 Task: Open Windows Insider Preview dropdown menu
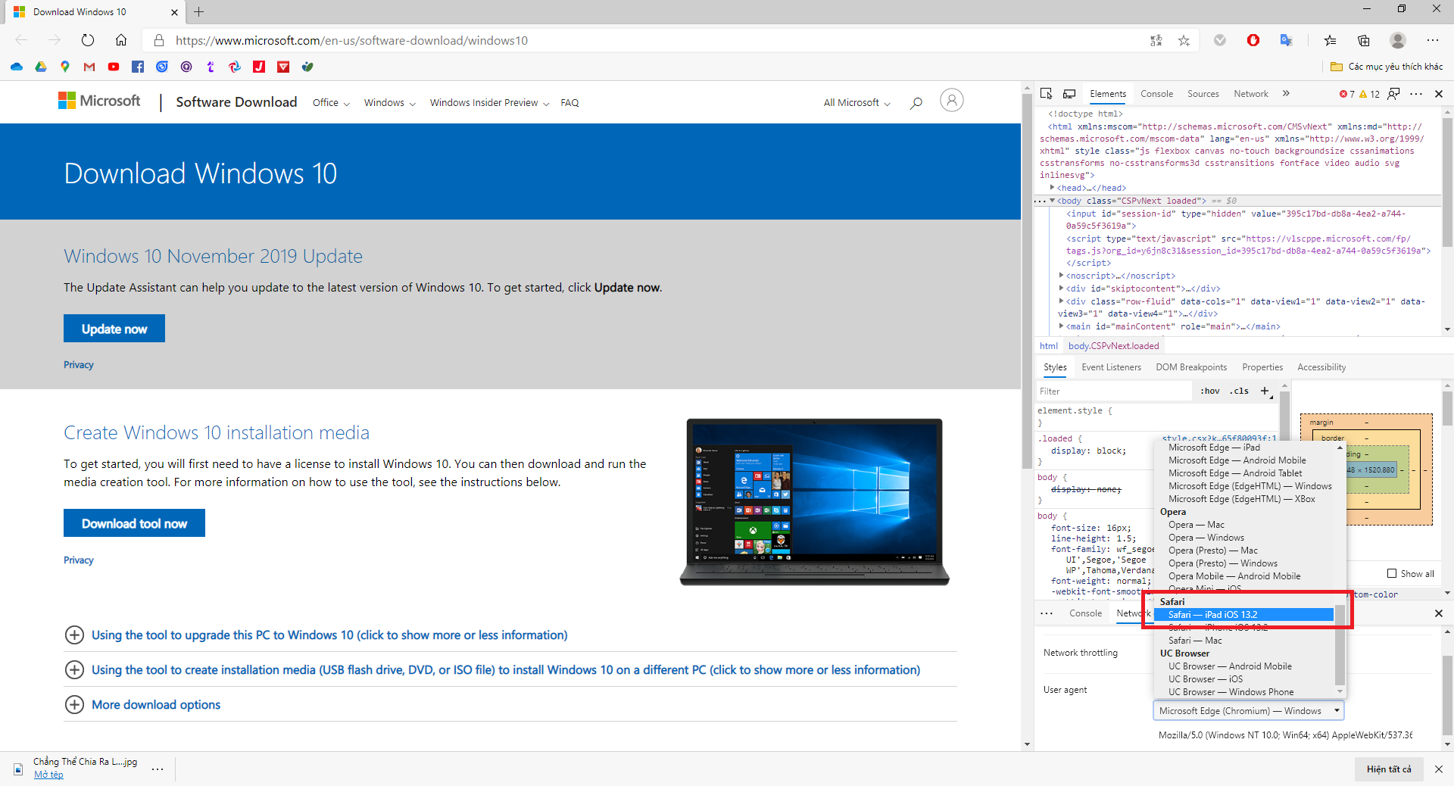(489, 102)
